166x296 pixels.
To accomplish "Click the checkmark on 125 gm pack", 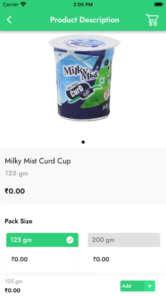I will pos(70,240).
